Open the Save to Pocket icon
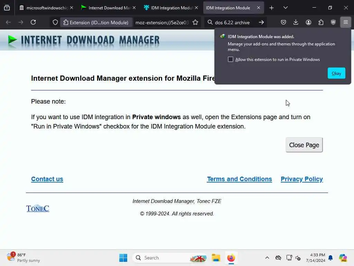Image resolution: width=354 pixels, height=266 pixels. point(283,22)
